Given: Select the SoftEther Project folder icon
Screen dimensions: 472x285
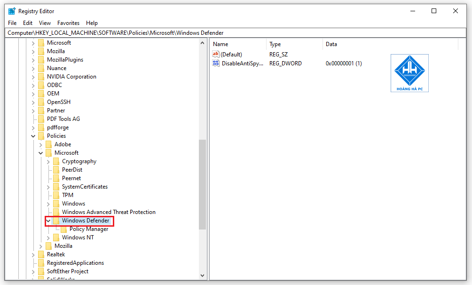Looking at the screenshot, I should [41, 271].
